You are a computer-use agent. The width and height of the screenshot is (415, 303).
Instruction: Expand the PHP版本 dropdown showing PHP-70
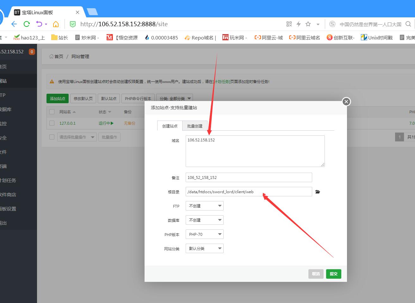[x=204, y=234]
